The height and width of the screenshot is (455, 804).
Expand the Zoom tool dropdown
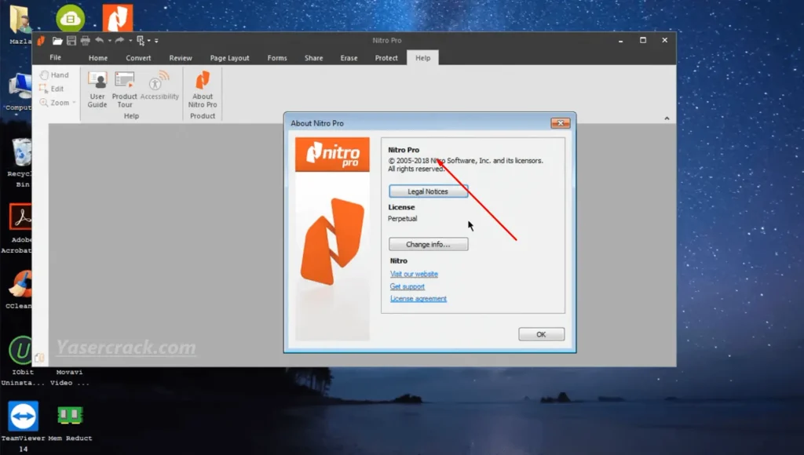75,103
